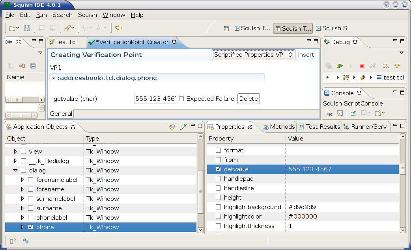411x250 pixels.
Task: Click the Collapse All icon in variables panel
Action: 33,66
